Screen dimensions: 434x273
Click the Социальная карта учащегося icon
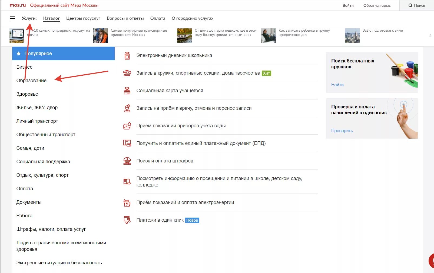(127, 91)
